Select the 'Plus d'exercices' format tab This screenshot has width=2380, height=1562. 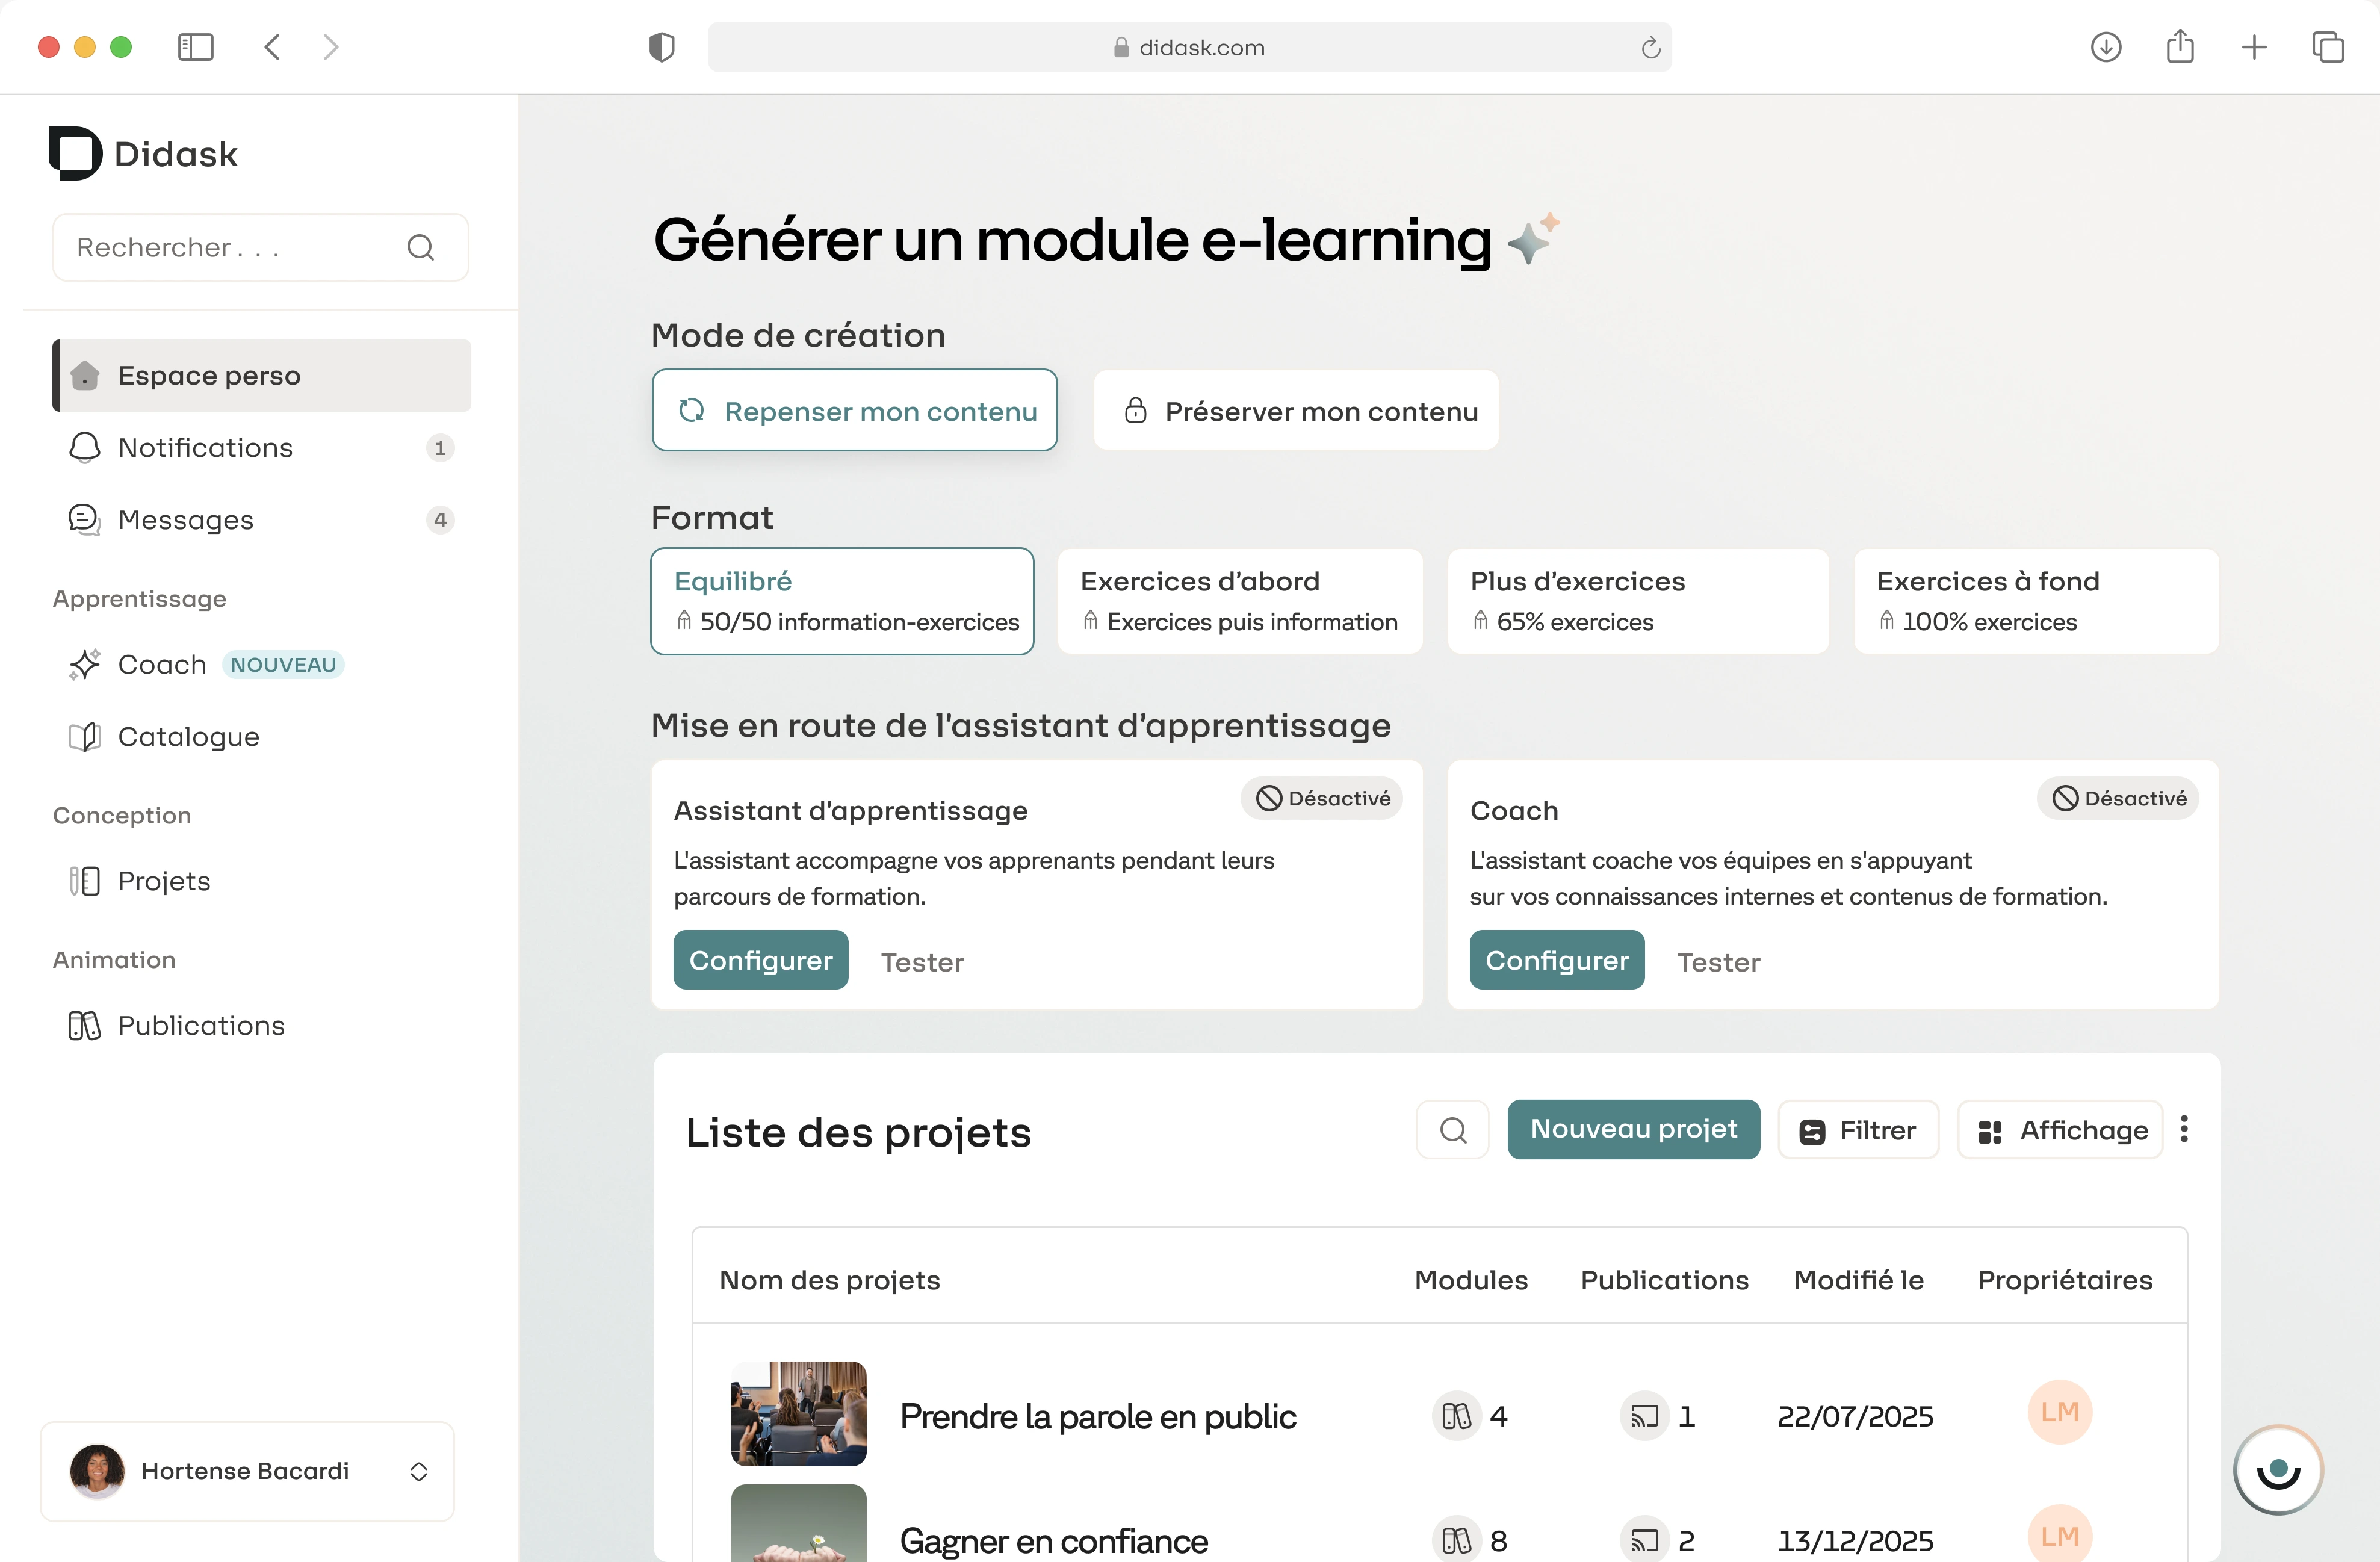click(1638, 600)
